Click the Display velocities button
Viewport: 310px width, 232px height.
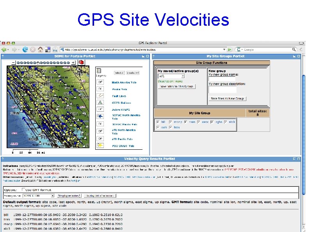point(69,196)
